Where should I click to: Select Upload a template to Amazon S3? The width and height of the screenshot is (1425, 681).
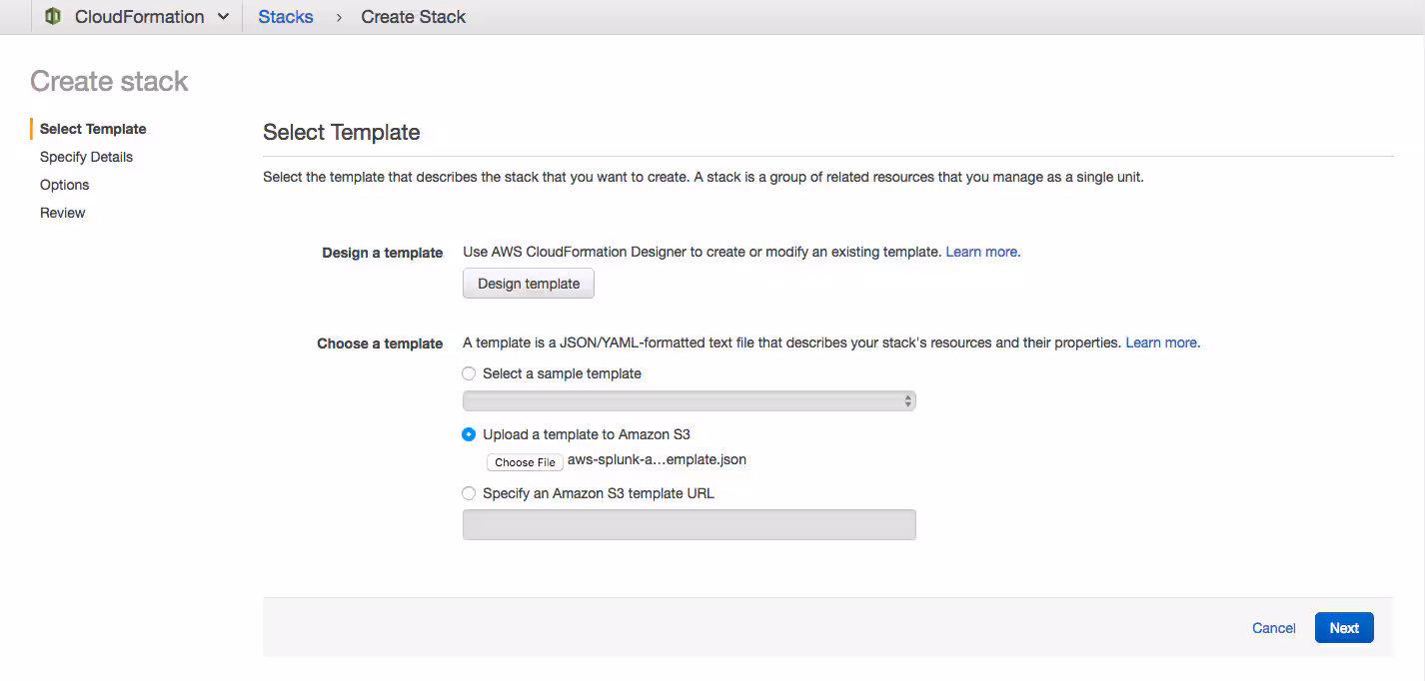point(469,434)
